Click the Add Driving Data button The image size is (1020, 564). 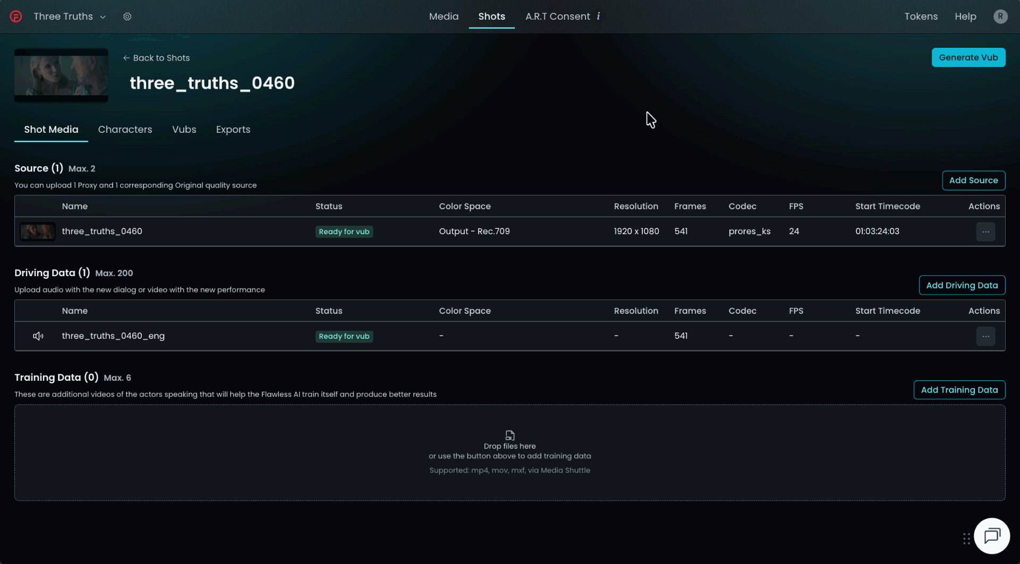(x=962, y=285)
